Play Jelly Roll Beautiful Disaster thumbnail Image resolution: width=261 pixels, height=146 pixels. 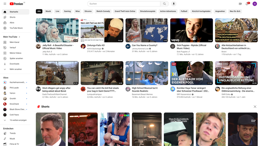pyautogui.click(x=57, y=30)
